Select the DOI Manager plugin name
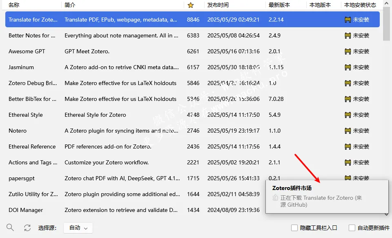The image size is (392, 238). [25, 210]
